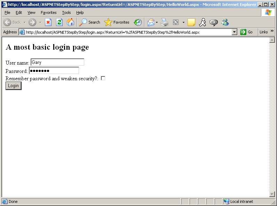The image size is (277, 206).
Task: Open the Mail toolbar icon
Action: (151, 22)
